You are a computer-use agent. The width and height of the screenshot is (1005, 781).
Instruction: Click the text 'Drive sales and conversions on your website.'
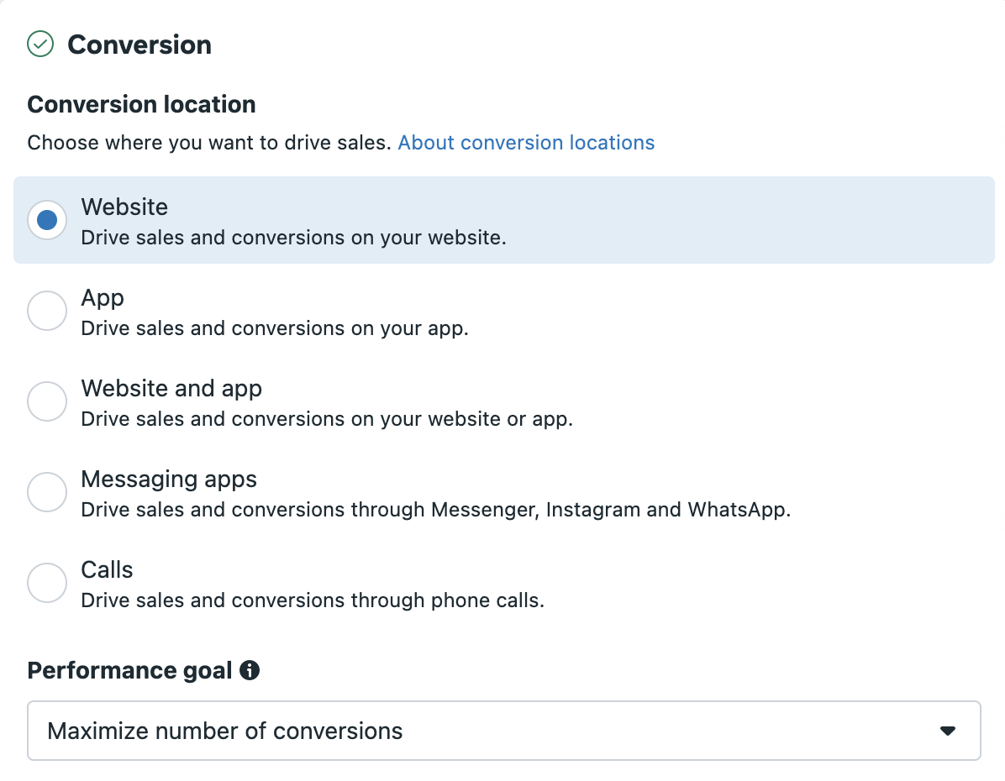coord(293,238)
